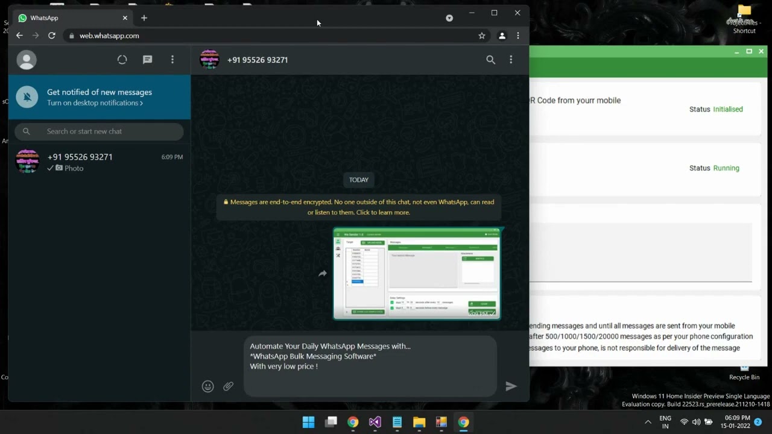Open the volume control tray icon
Viewport: 772px width, 434px height.
696,422
